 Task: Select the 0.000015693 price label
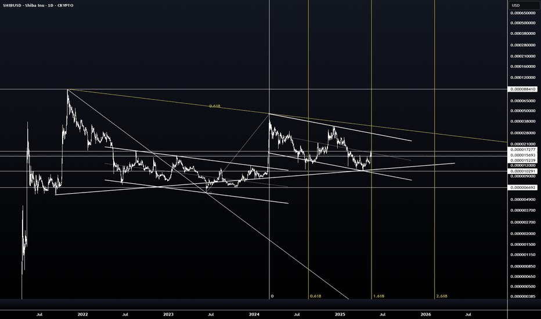coord(522,155)
